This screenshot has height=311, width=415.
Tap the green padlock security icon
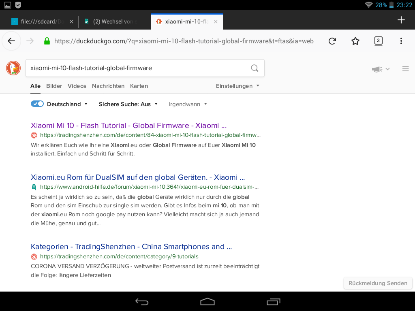click(x=47, y=41)
